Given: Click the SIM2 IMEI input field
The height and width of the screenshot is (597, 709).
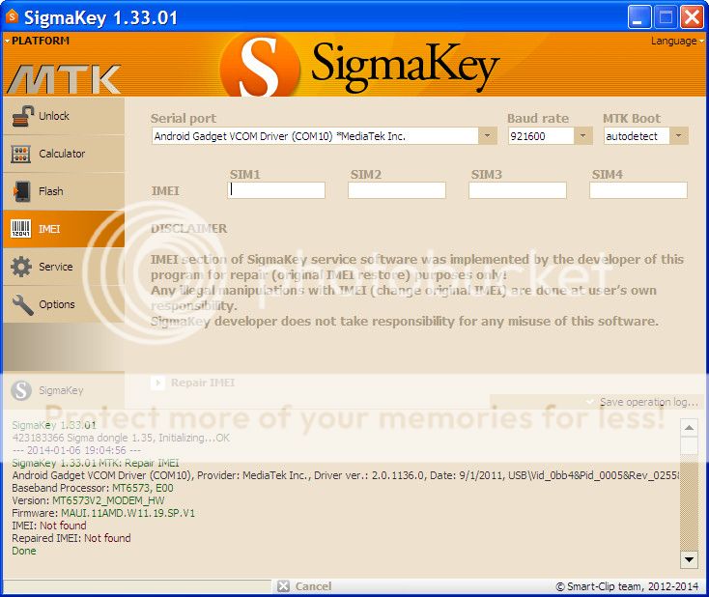Looking at the screenshot, I should pyautogui.click(x=397, y=190).
